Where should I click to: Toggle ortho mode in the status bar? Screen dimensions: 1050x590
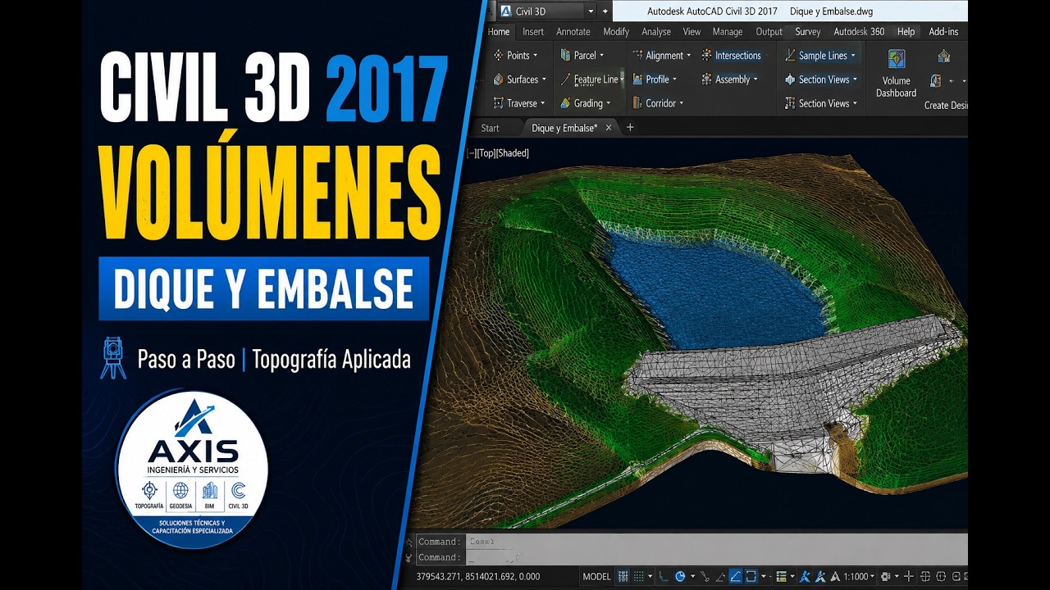pos(664,577)
